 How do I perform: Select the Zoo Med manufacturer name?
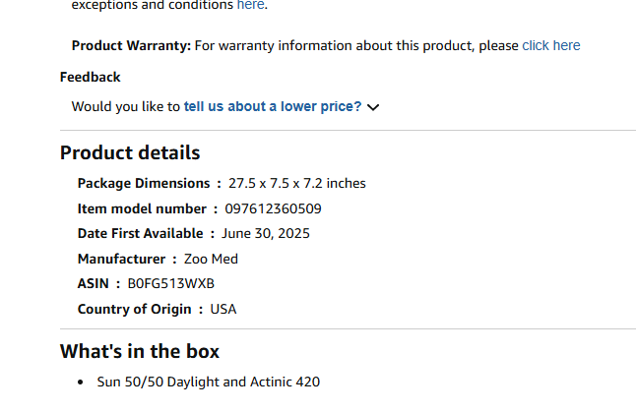(x=211, y=259)
